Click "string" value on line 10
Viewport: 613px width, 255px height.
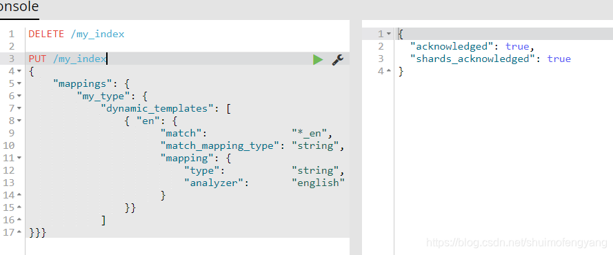point(315,145)
